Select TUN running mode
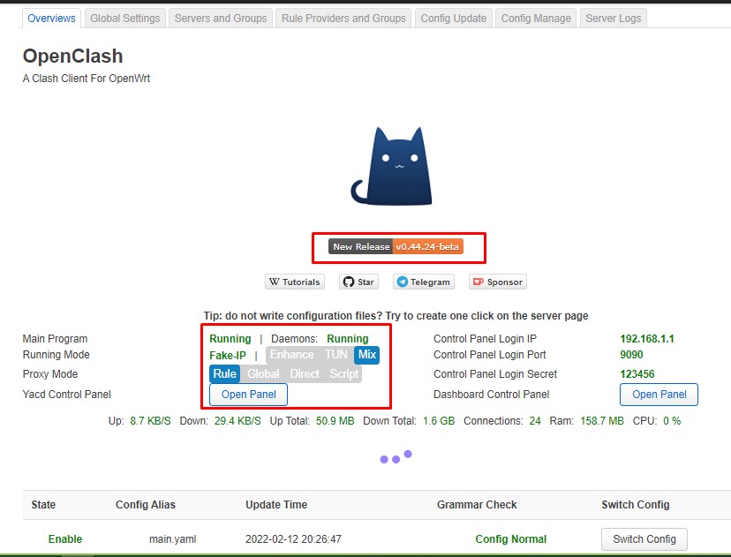This screenshot has width=731, height=557. pos(336,355)
